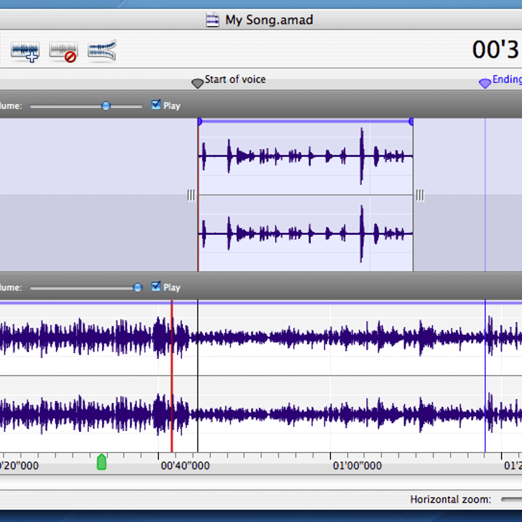Disable Play checkbox on the bottom music track
Image resolution: width=522 pixels, height=522 pixels.
[x=156, y=286]
